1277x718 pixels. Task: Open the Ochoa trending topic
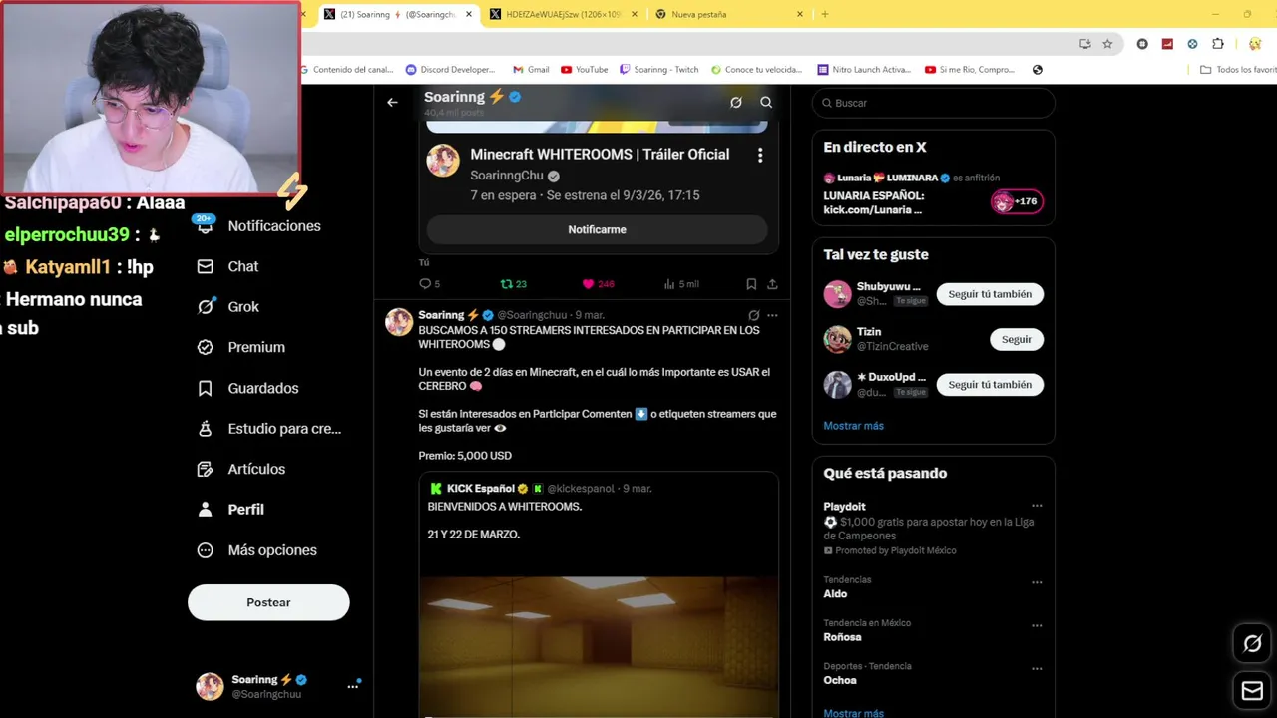(x=839, y=680)
